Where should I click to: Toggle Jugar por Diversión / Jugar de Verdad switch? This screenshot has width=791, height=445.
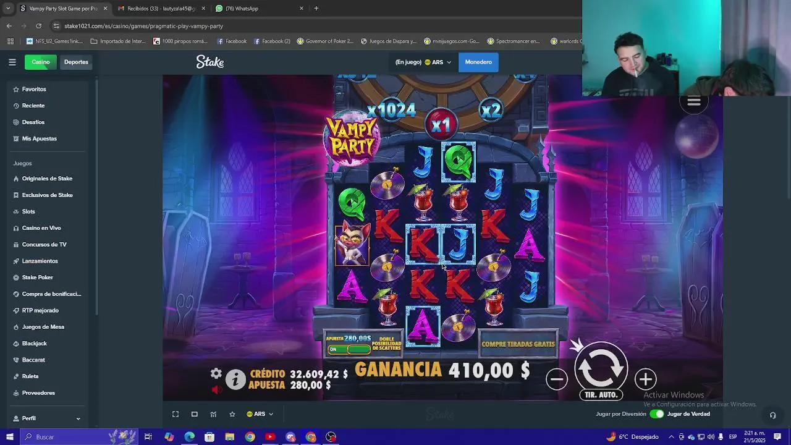pos(657,414)
